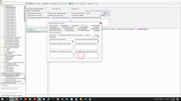Click the question mark icon beside +[JSONREQUEST]
The image size is (181, 101).
(70, 18)
